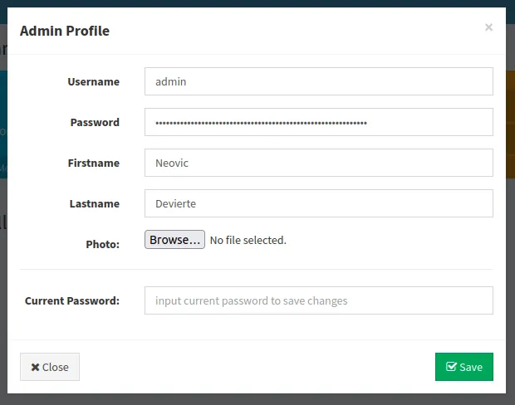The height and width of the screenshot is (405, 515).
Task: Click the 'No file selected.' text
Action: coord(248,240)
